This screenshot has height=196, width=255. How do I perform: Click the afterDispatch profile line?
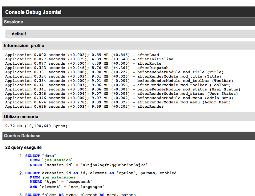click(x=87, y=68)
